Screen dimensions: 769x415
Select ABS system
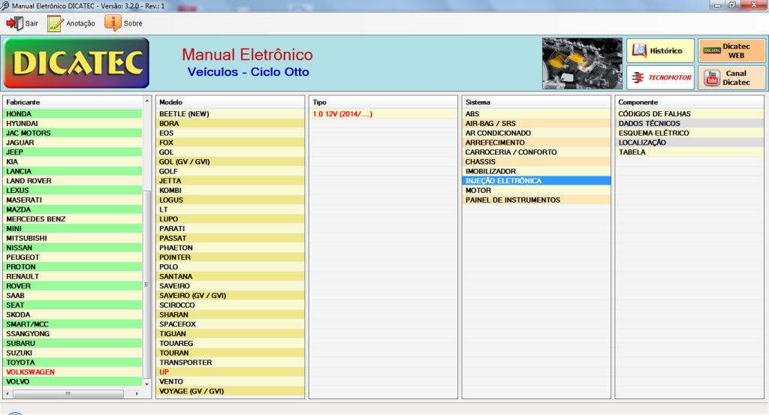[536, 113]
